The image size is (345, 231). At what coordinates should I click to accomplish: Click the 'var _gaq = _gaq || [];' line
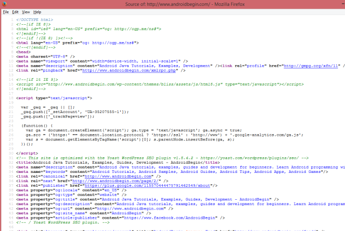pyautogui.click(x=48, y=107)
